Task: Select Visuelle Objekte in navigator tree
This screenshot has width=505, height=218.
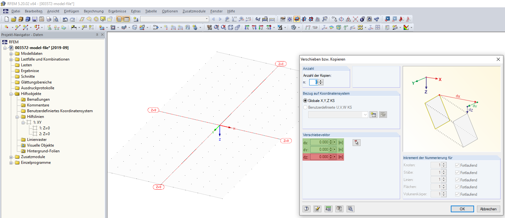Action: point(40,145)
